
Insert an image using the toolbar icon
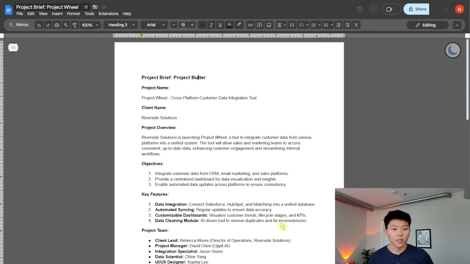pyautogui.click(x=269, y=25)
